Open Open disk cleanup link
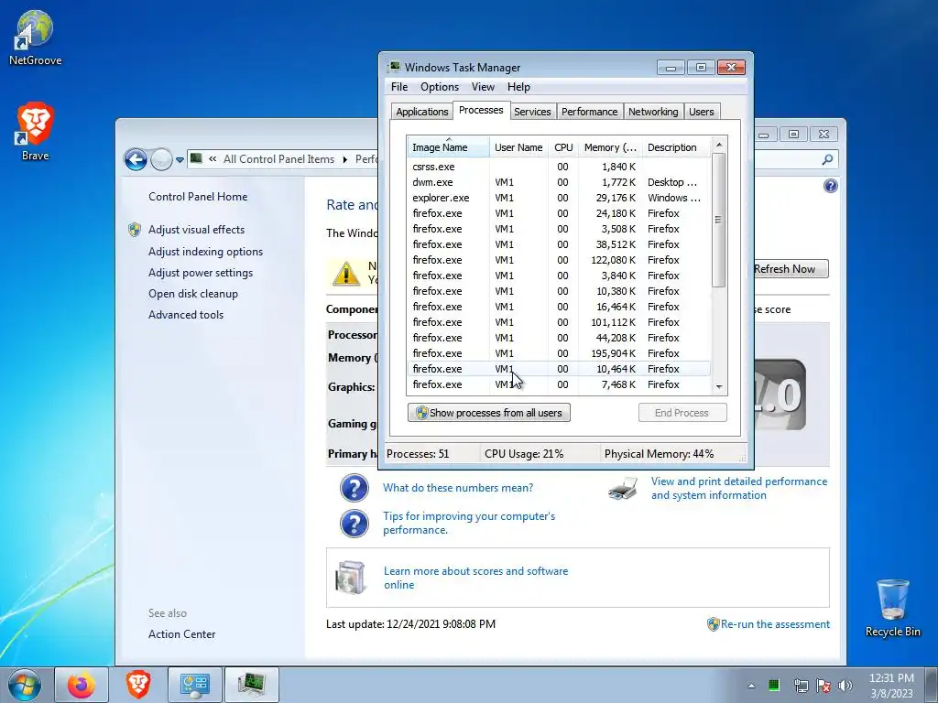 192,294
